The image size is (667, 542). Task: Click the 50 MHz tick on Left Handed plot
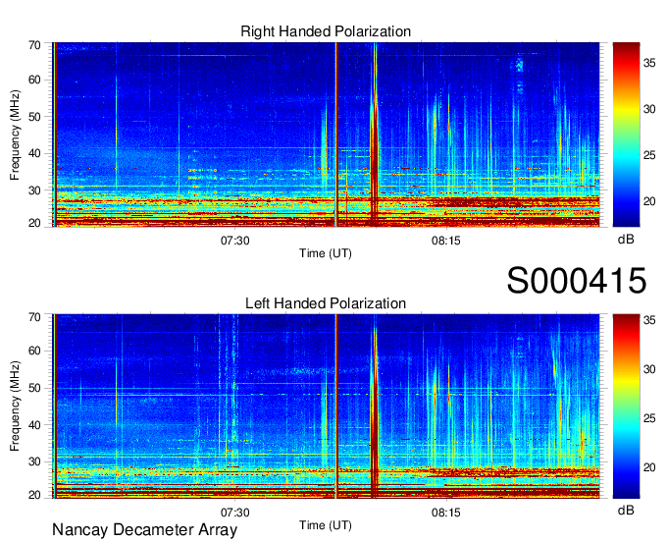(x=34, y=388)
